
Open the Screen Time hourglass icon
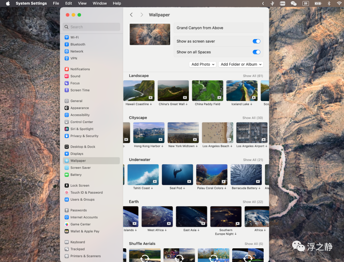tap(67, 90)
